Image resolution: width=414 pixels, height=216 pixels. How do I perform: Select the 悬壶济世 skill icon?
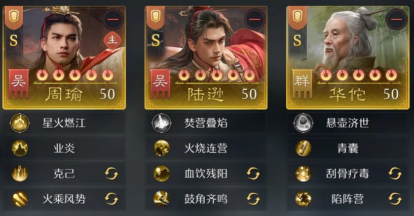coord(303,123)
